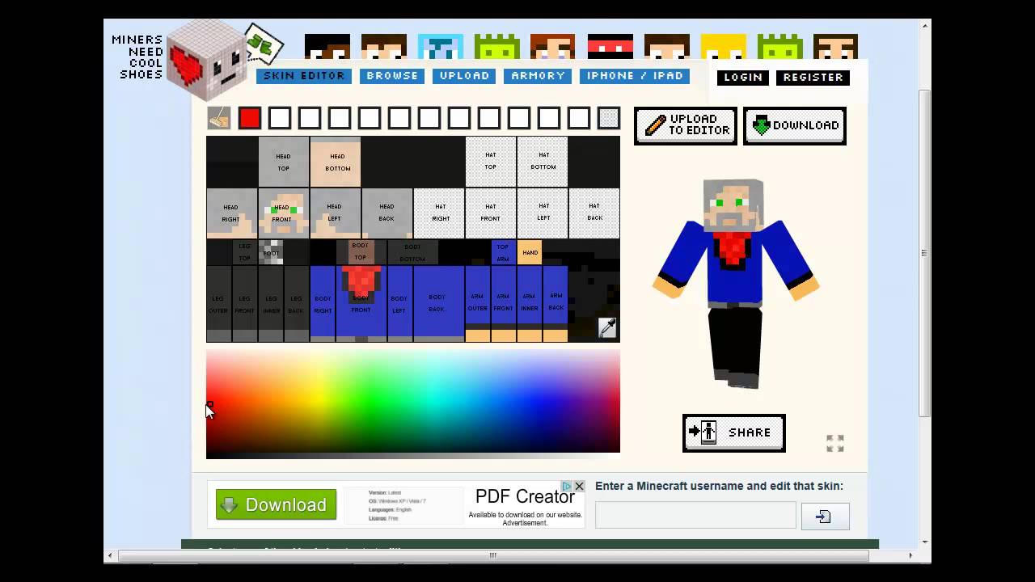1035x582 pixels.
Task: Select the Hat Back skin region
Action: coord(594,213)
